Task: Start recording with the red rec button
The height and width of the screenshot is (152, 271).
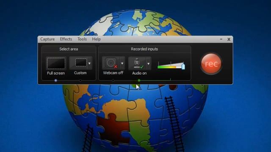Action: (211, 63)
